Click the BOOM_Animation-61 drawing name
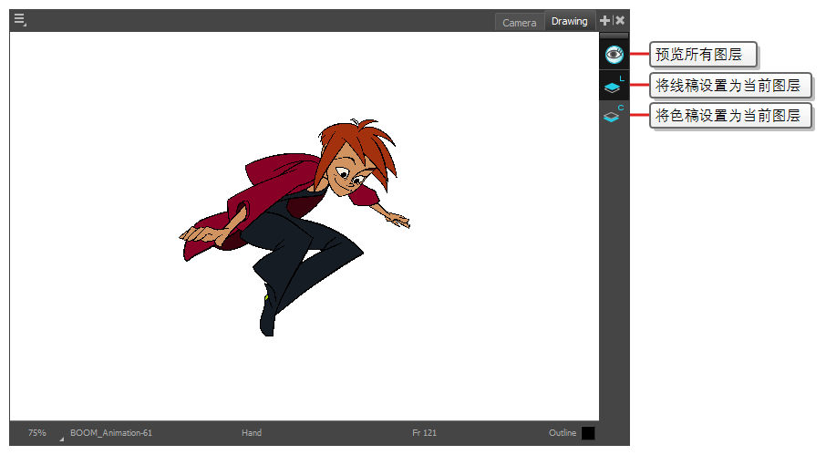The image size is (826, 455). [x=111, y=433]
